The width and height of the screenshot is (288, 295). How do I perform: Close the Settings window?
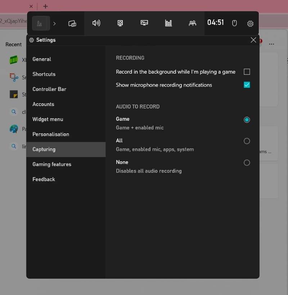pos(253,40)
